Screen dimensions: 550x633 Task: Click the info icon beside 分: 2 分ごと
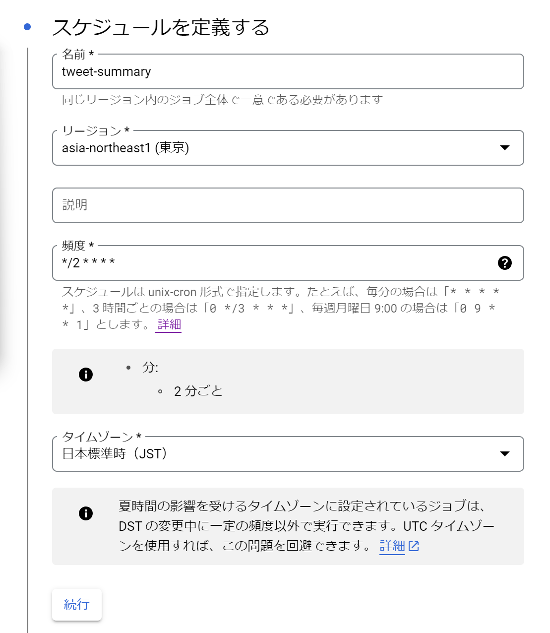click(x=86, y=375)
